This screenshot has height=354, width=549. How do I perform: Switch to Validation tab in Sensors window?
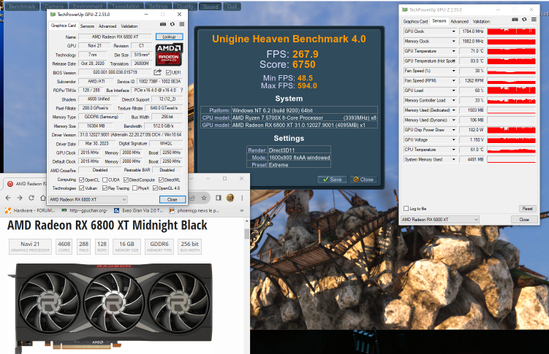(x=481, y=21)
